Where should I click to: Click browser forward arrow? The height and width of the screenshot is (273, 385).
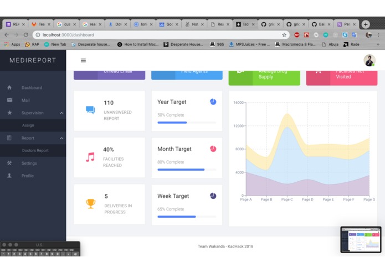point(16,35)
